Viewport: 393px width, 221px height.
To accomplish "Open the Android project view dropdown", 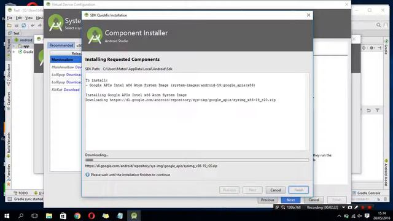I will click(23, 40).
